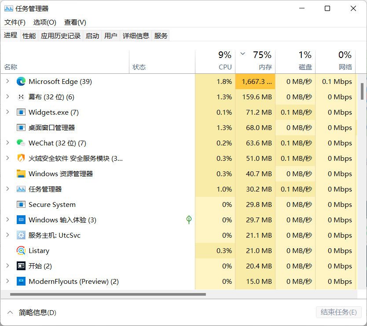367x326 pixels.
Task: Click the 0.1 Mbps network value
Action: (x=337, y=81)
